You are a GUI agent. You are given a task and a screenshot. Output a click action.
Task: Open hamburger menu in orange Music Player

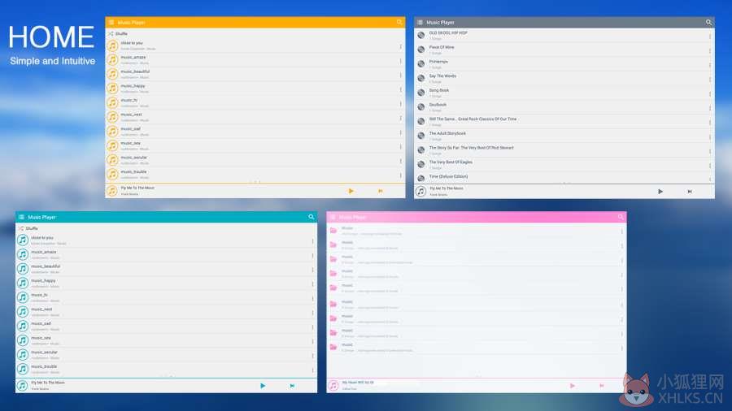pos(111,23)
